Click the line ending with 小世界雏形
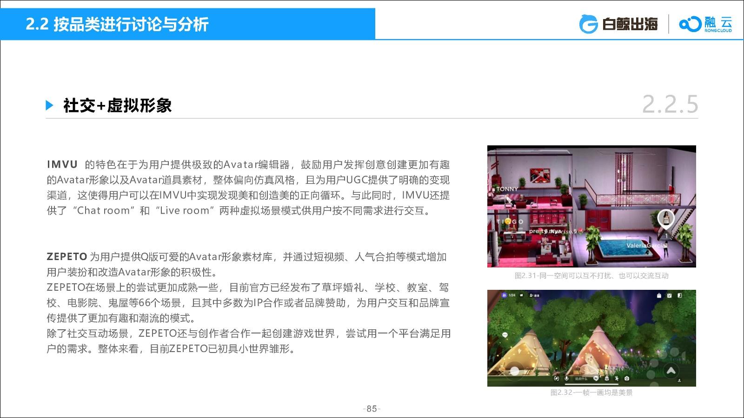Screen dimensions: 744x418 point(172,349)
